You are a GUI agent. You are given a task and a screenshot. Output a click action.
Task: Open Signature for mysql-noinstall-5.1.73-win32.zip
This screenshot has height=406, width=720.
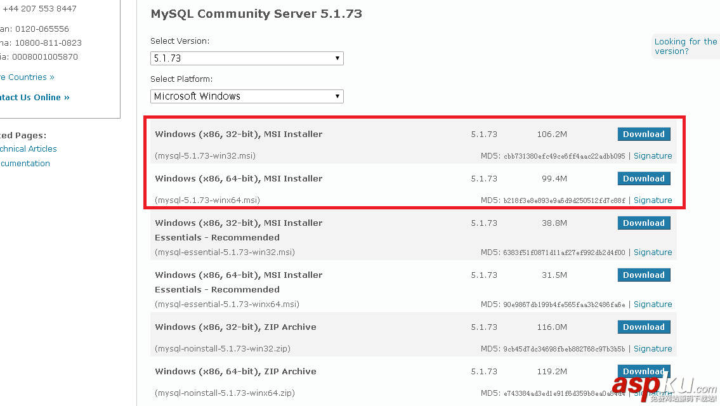click(652, 349)
